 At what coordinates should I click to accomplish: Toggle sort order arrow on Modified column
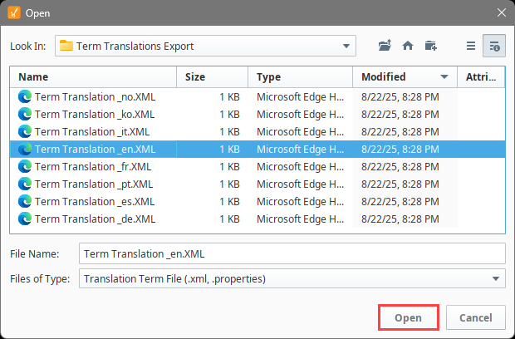point(444,77)
